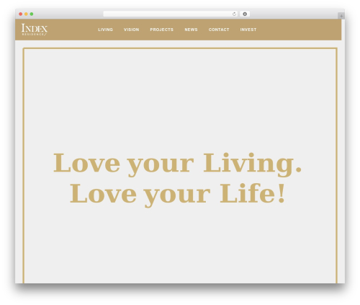Close the browser window using red button
The height and width of the screenshot is (305, 360).
click(21, 14)
